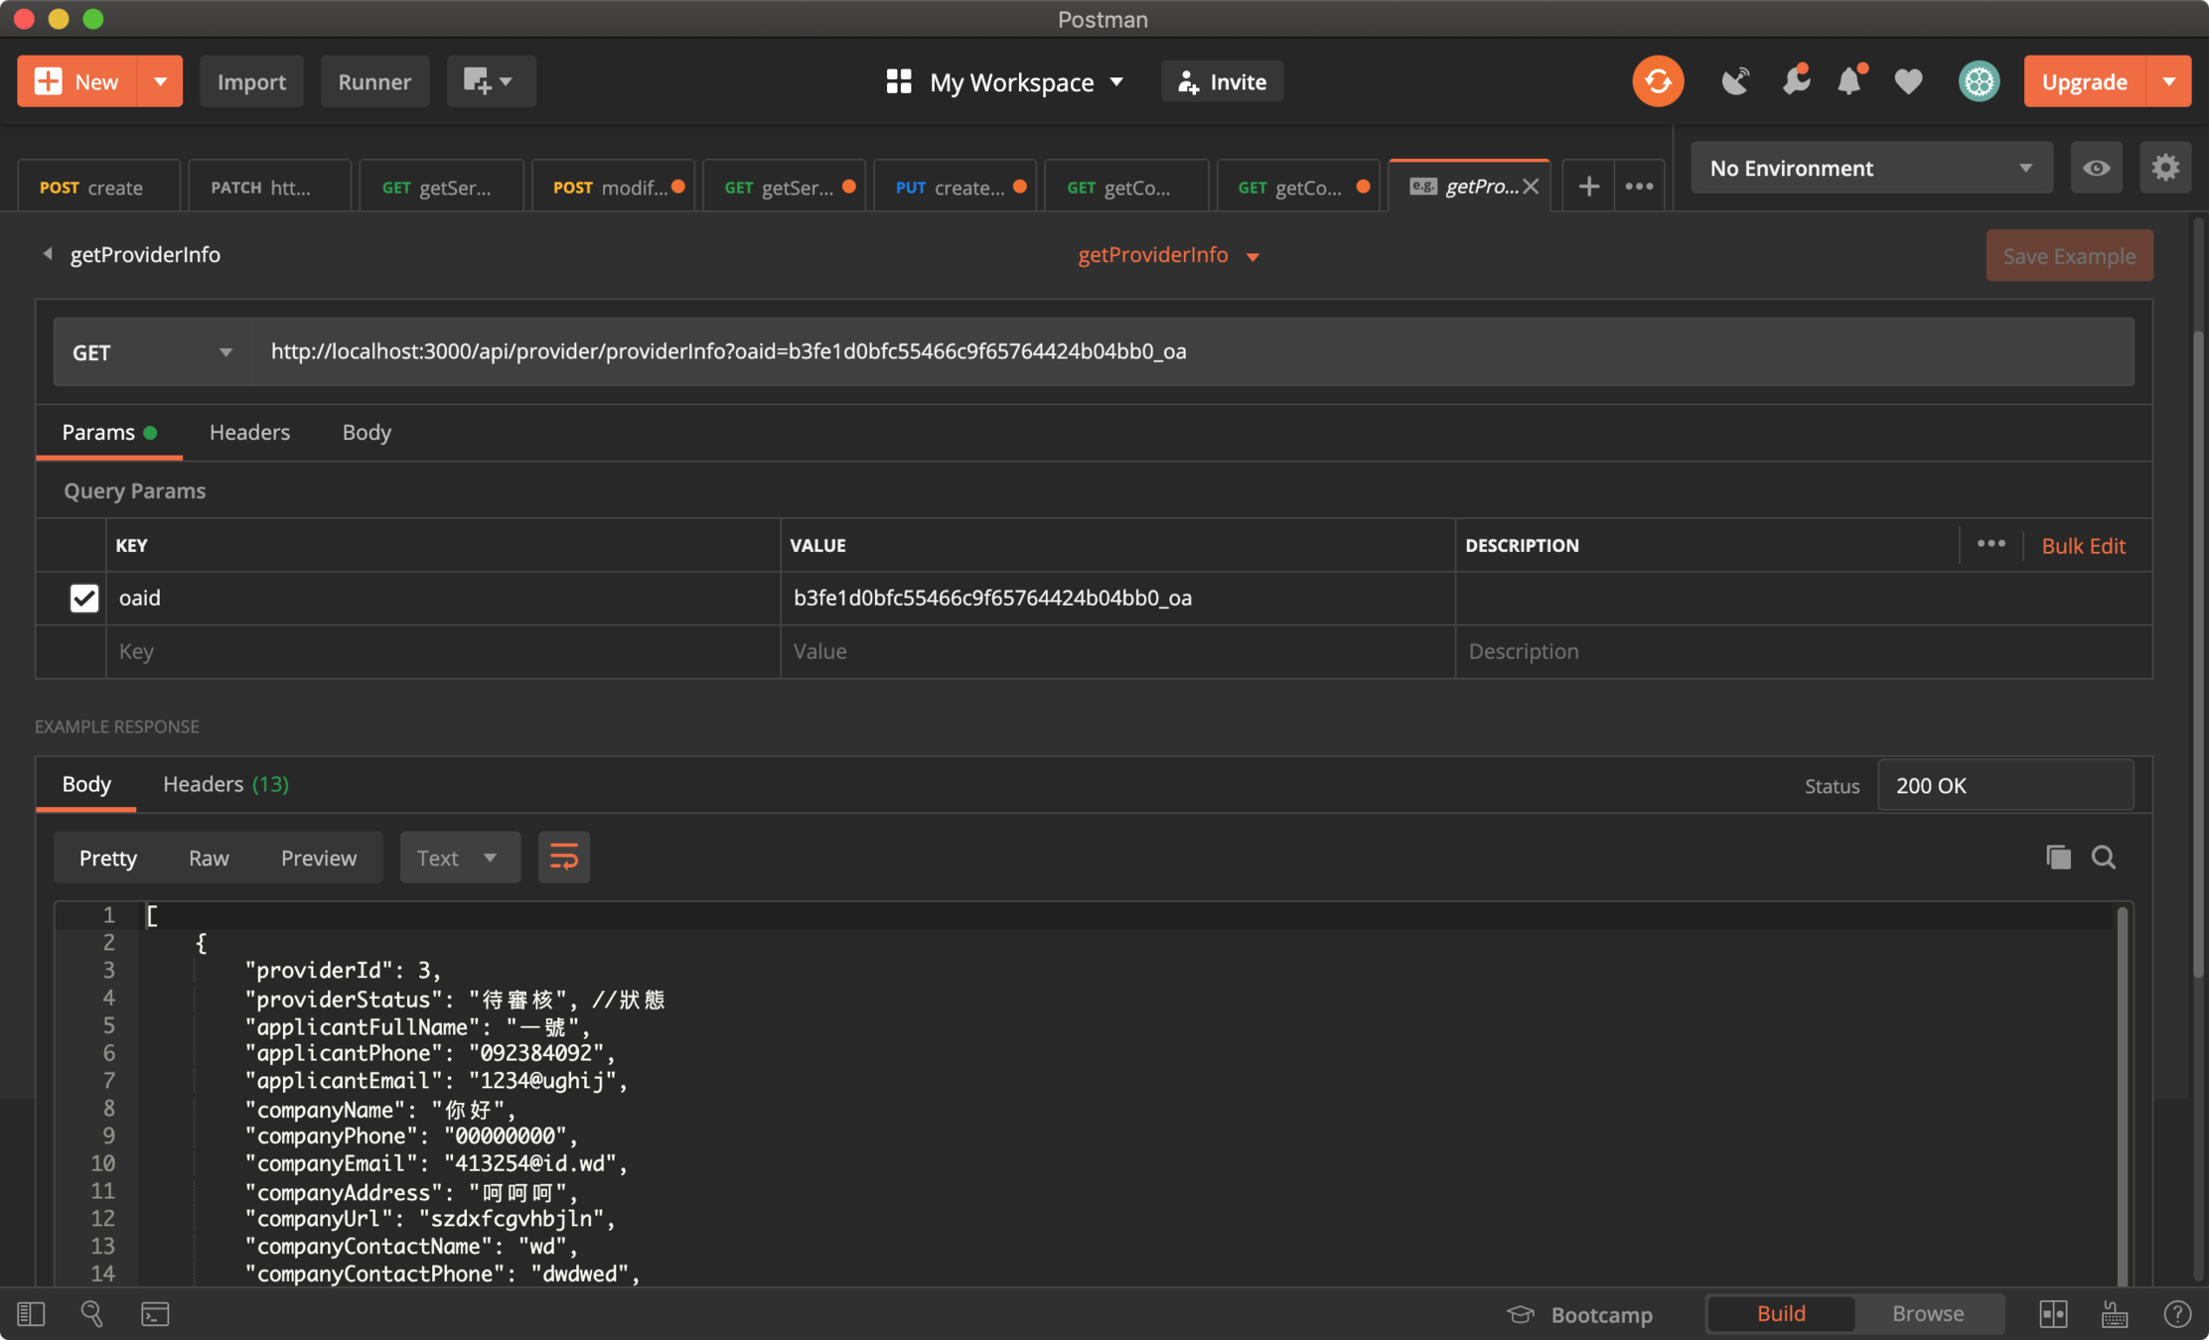Toggle line wrap in response

pos(563,858)
